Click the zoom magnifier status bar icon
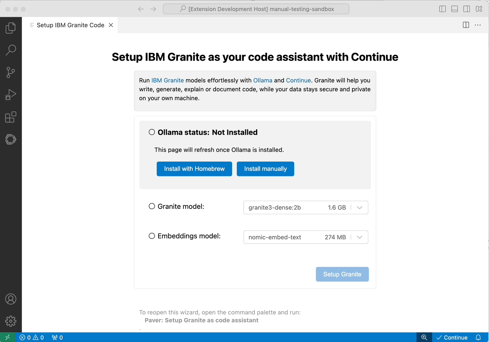Image resolution: width=489 pixels, height=342 pixels. tap(424, 337)
